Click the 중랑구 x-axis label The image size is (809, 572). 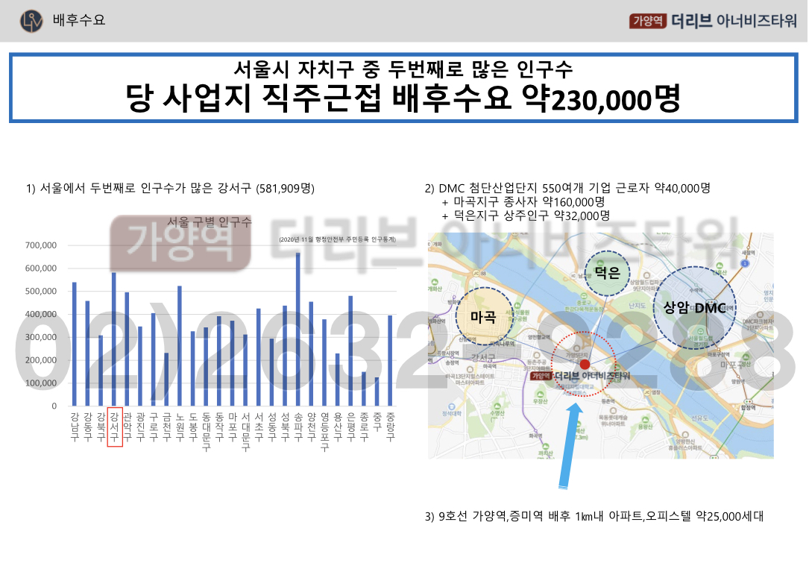(x=391, y=427)
